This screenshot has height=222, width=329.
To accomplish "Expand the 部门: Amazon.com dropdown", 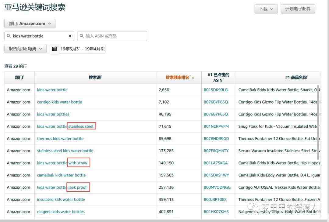I will 30,24.
